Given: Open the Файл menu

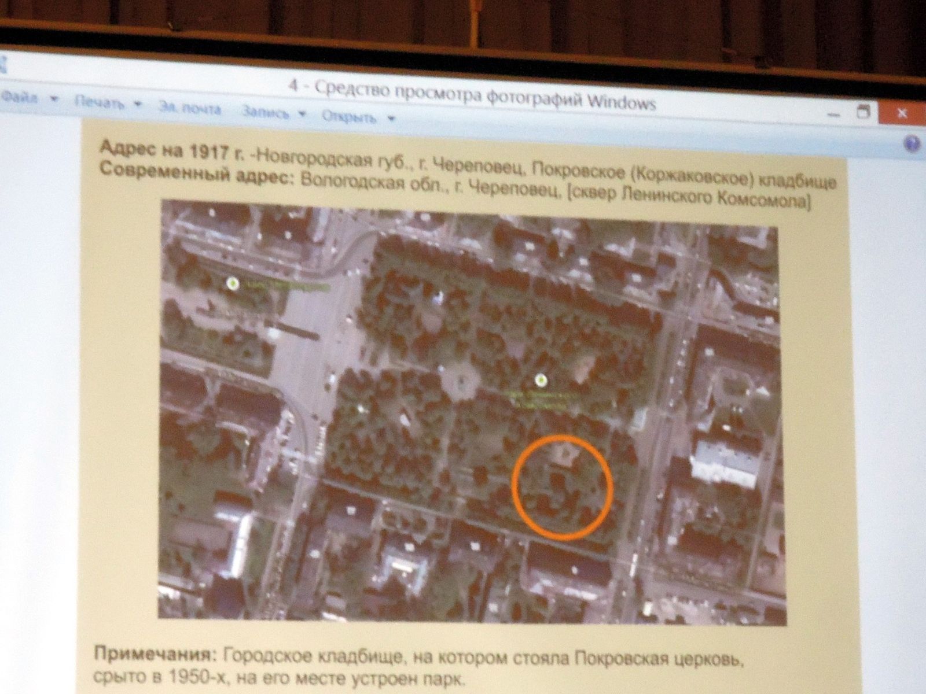Looking at the screenshot, I should [28, 98].
